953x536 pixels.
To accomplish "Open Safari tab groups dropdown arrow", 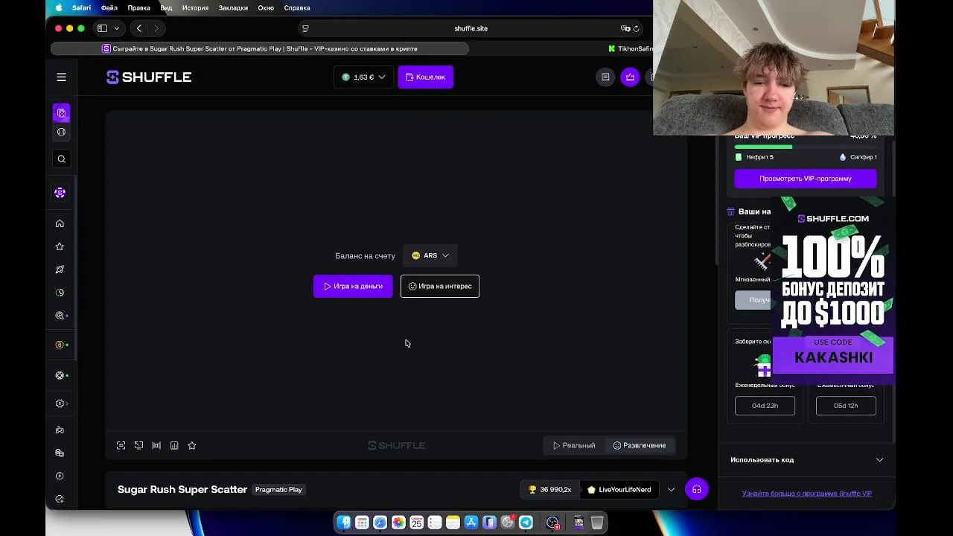I will 117,28.
